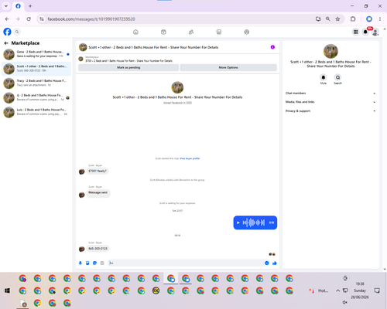Viewport: 387px width, 309px height.
Task: Open Tracy conversation in Marketplace list
Action: (x=36, y=83)
